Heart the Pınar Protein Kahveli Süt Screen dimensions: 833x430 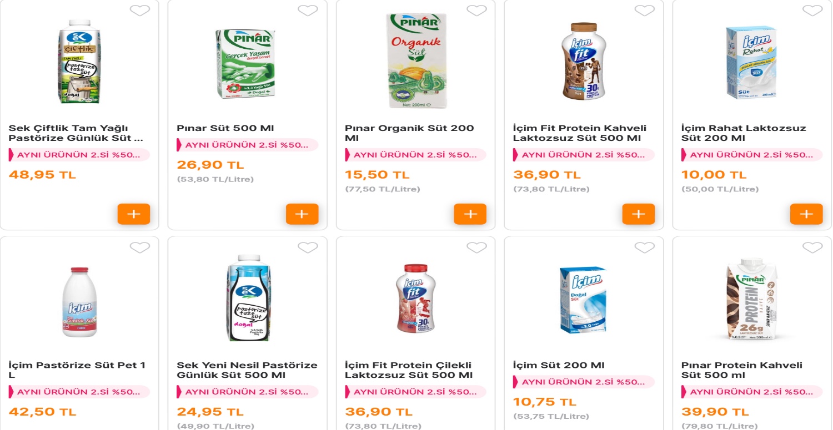(812, 247)
